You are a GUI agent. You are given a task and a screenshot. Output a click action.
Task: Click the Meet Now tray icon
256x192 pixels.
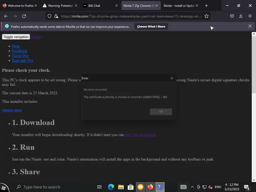coord(198,187)
